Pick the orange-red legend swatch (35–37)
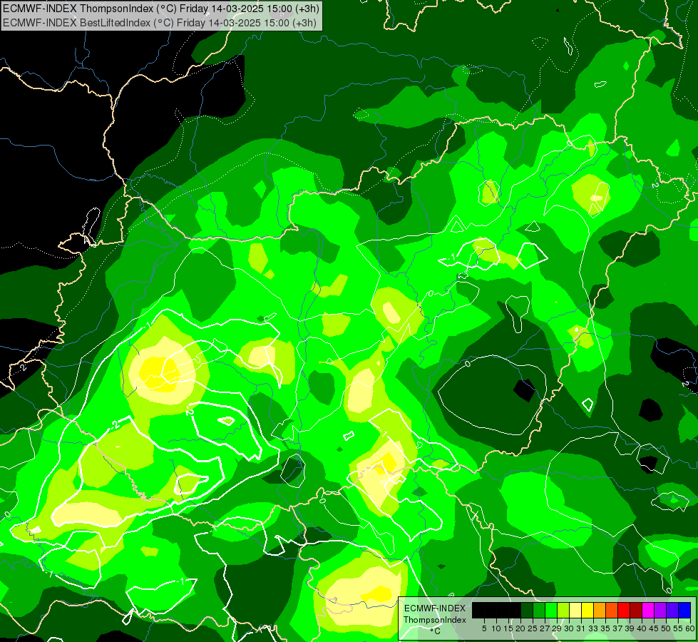The width and height of the screenshot is (698, 642). (x=612, y=611)
